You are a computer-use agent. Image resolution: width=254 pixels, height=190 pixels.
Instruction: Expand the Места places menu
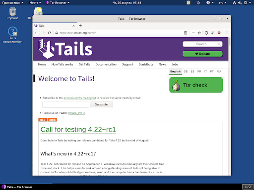tap(35, 2)
